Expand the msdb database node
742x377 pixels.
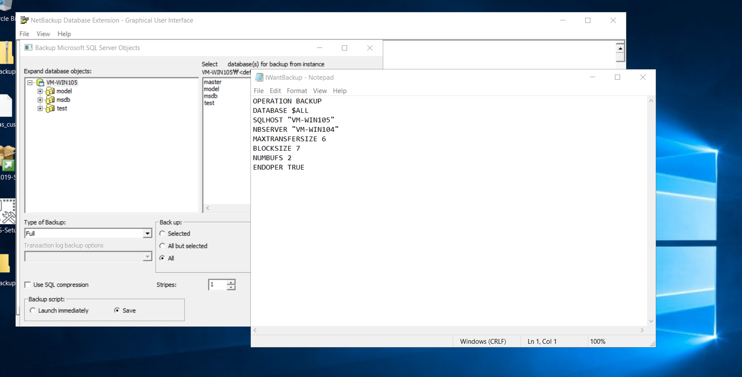(x=40, y=100)
